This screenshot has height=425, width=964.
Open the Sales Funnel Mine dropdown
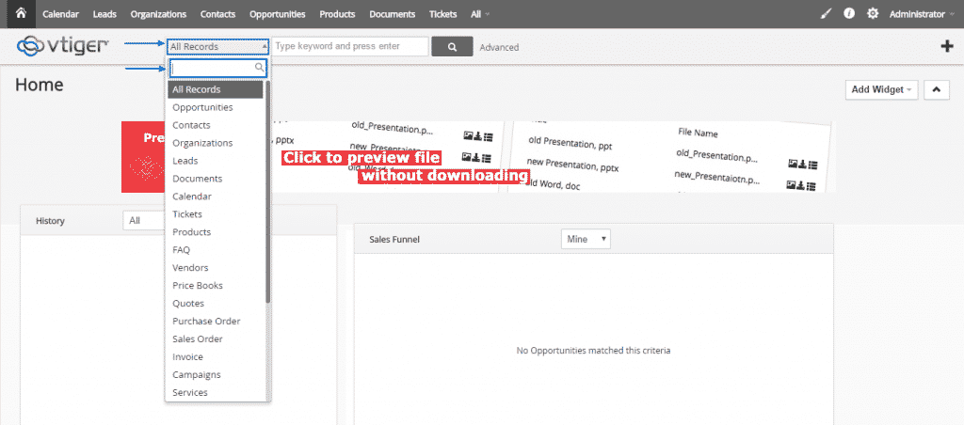[585, 240]
